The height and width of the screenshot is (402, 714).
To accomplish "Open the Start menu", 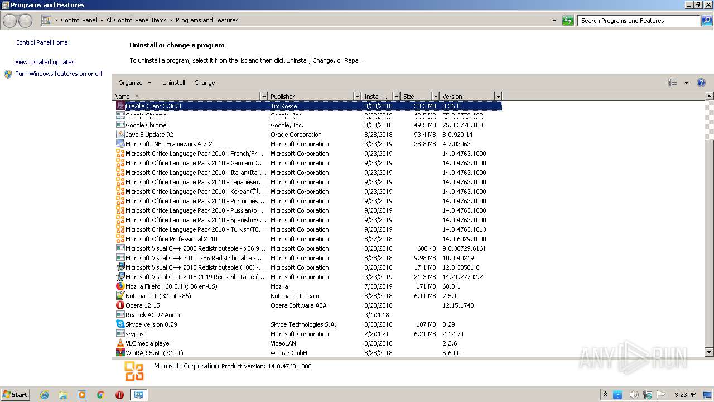I will coord(15,395).
